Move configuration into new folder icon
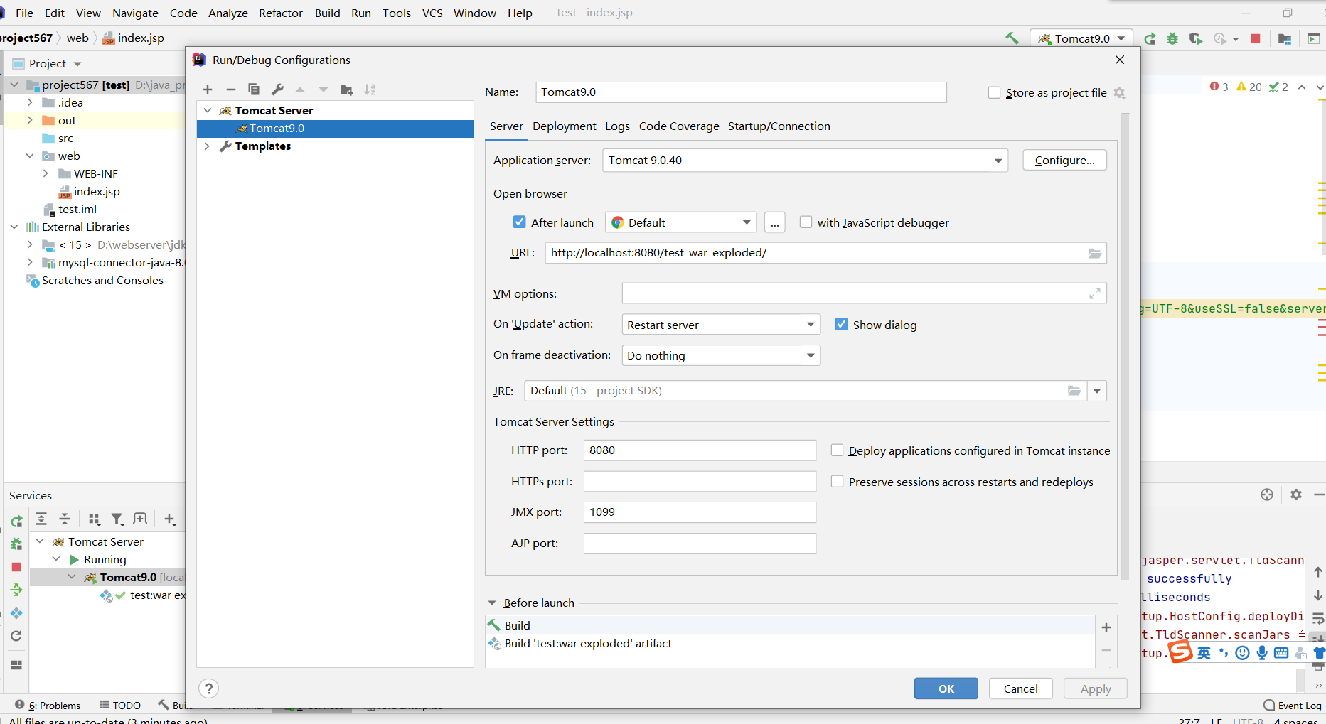This screenshot has height=724, width=1326. pos(347,90)
